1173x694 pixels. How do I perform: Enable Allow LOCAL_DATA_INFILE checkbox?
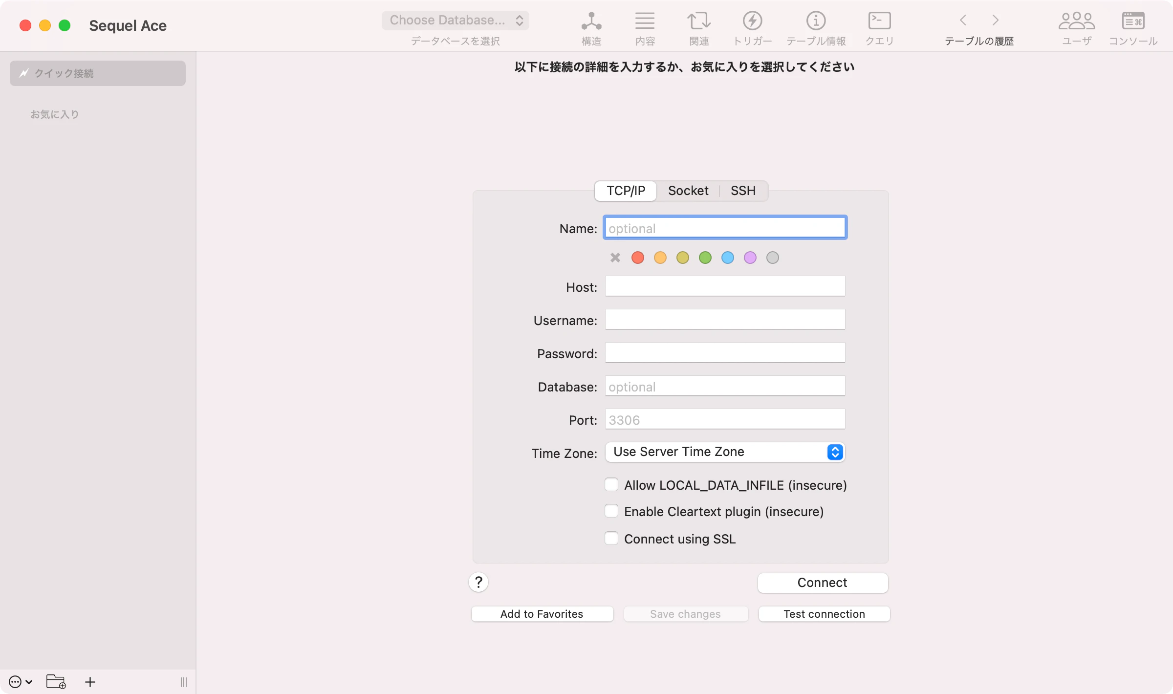[x=611, y=484]
